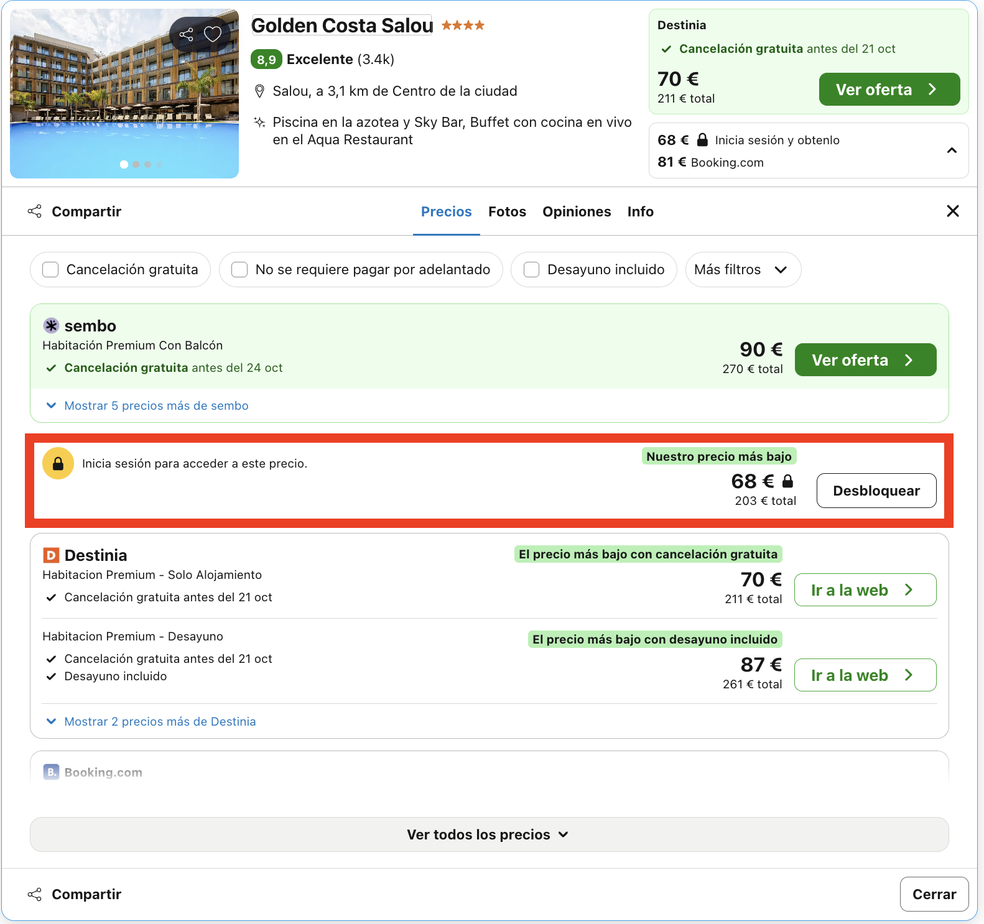The height and width of the screenshot is (924, 984).
Task: Click the location pin icon near Salou
Action: [x=260, y=91]
